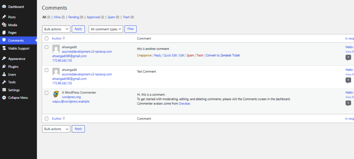Expand the All comment types dropdown
Viewport: 354px width, 159px height.
106,29
